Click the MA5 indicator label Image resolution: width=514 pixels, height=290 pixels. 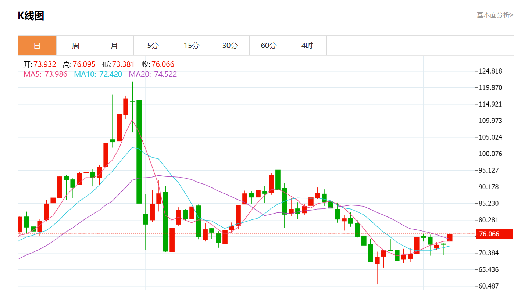(x=45, y=74)
